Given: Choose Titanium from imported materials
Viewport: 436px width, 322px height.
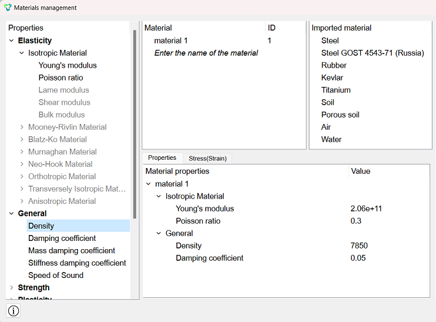Looking at the screenshot, I should [336, 90].
